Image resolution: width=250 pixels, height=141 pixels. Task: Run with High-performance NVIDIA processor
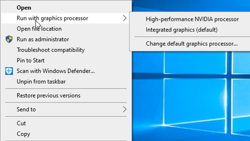(x=192, y=19)
